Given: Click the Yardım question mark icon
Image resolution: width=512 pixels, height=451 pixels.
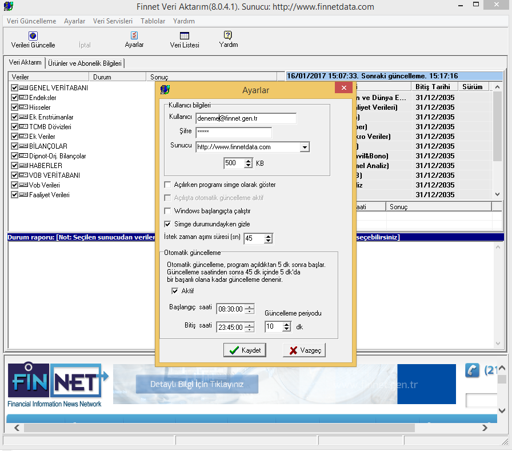Looking at the screenshot, I should (x=228, y=35).
